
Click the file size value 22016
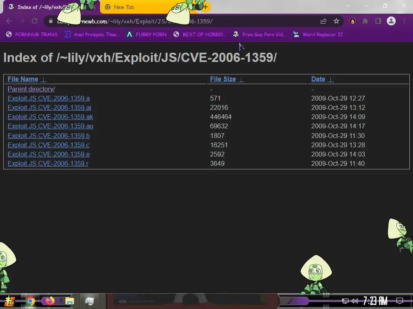(x=219, y=107)
